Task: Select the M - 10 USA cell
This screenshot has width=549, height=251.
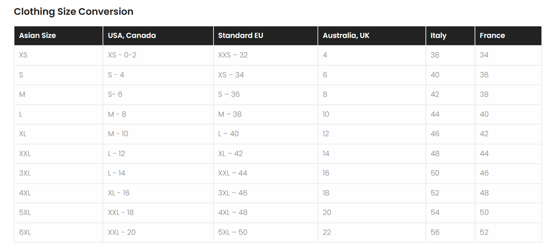Action: pyautogui.click(x=118, y=134)
